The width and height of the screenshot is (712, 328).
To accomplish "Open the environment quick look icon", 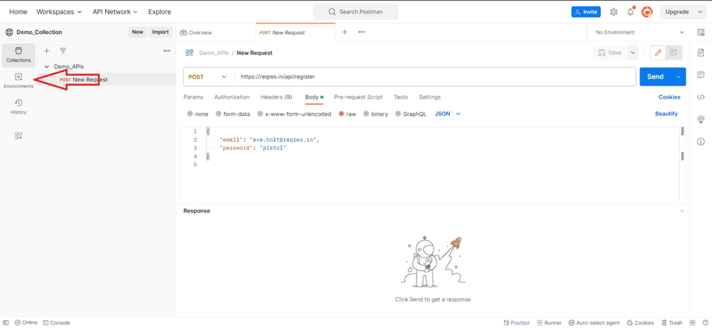I will [700, 32].
